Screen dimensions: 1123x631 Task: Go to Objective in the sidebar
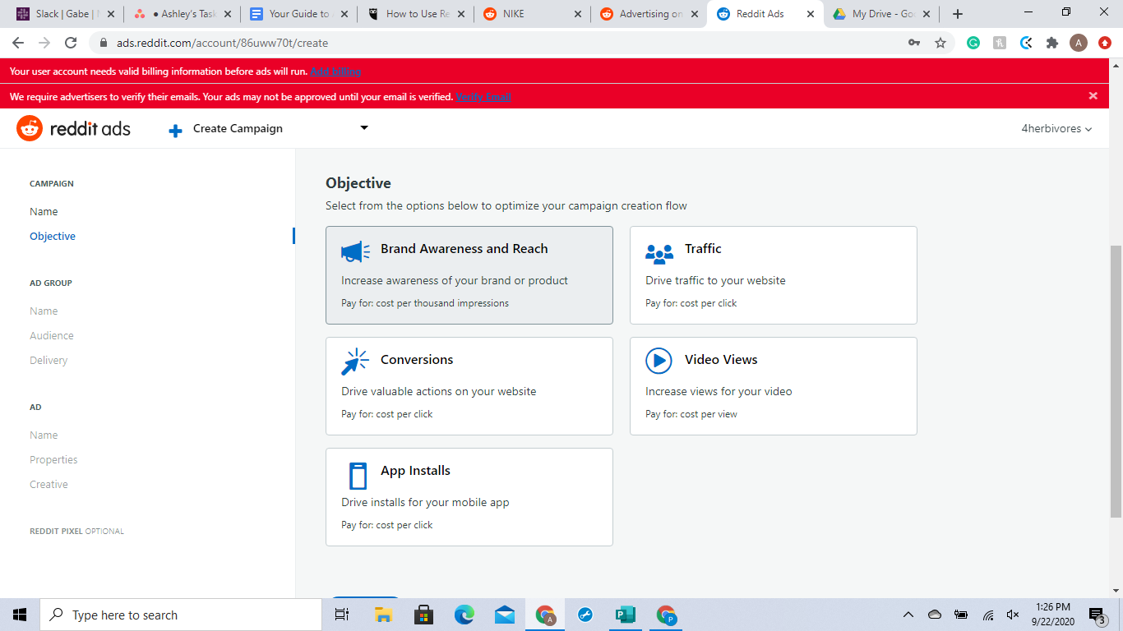point(53,237)
